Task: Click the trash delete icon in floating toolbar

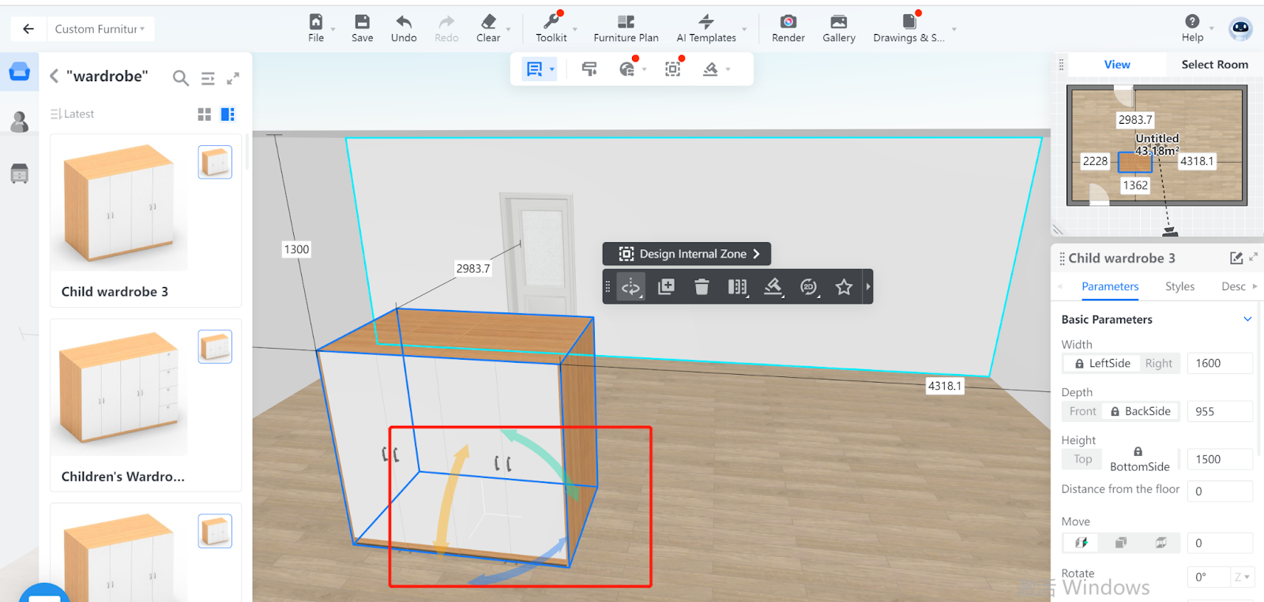Action: coord(702,286)
